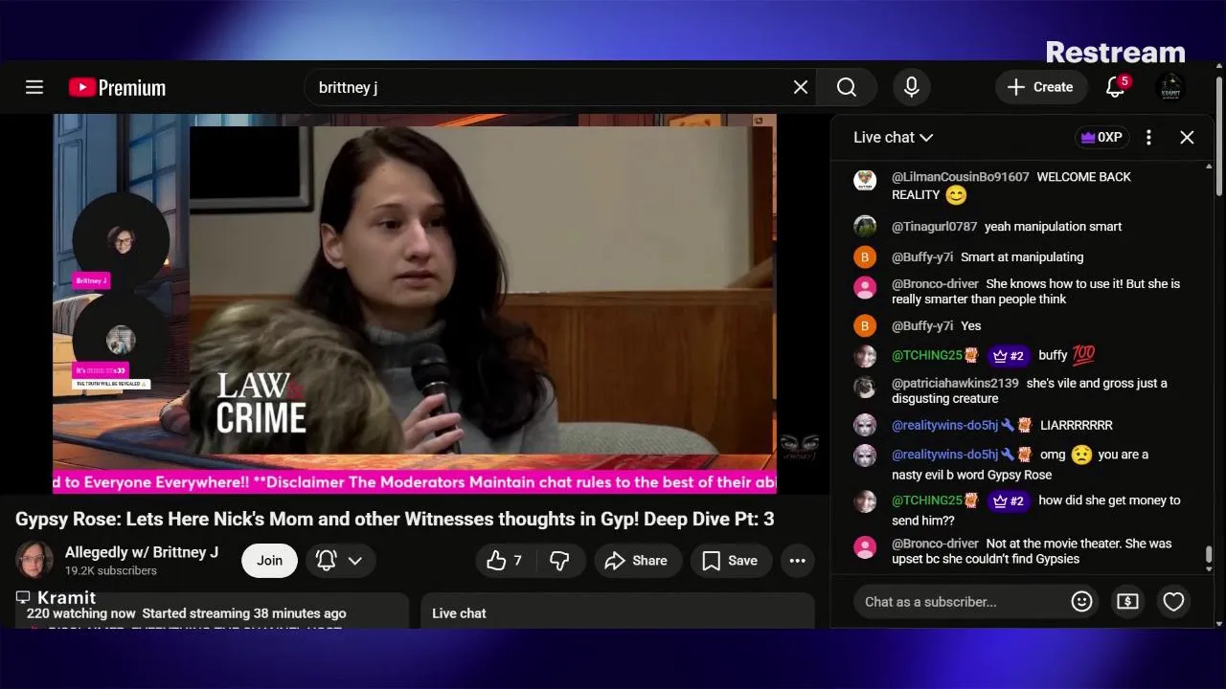Open @patriciahawkins2139 username in chat
The height and width of the screenshot is (689, 1226).
point(955,383)
